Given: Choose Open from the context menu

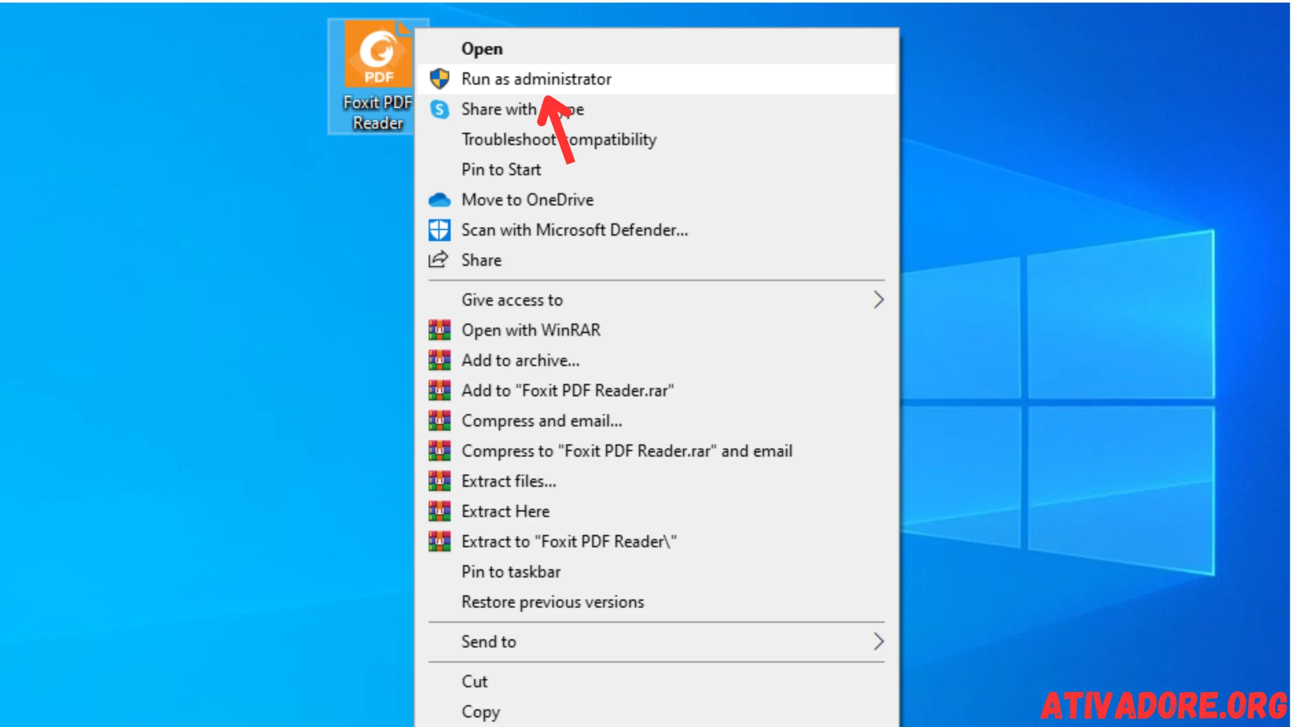Looking at the screenshot, I should (656, 49).
